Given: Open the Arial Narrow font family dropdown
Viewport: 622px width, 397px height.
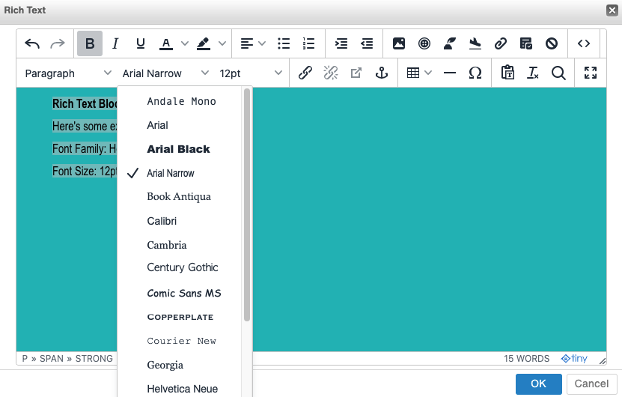Looking at the screenshot, I should pyautogui.click(x=165, y=73).
